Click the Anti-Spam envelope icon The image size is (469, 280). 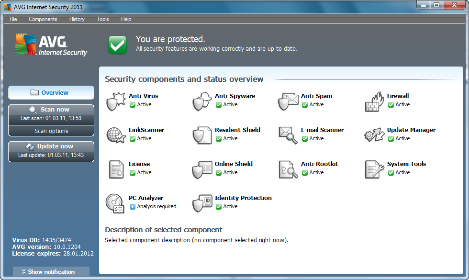pos(288,101)
